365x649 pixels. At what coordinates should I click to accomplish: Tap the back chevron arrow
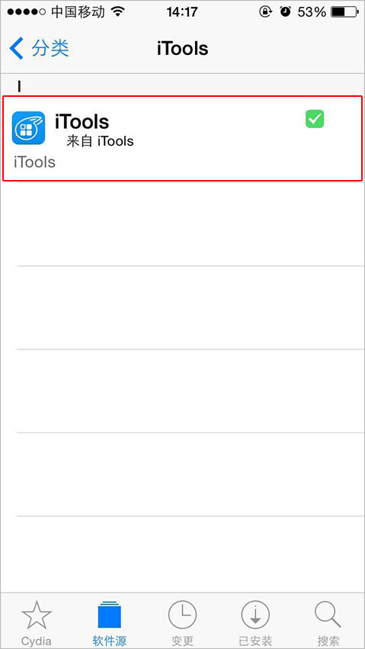17,48
